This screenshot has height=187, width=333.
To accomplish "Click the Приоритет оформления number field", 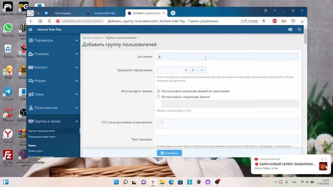I will [172, 70].
